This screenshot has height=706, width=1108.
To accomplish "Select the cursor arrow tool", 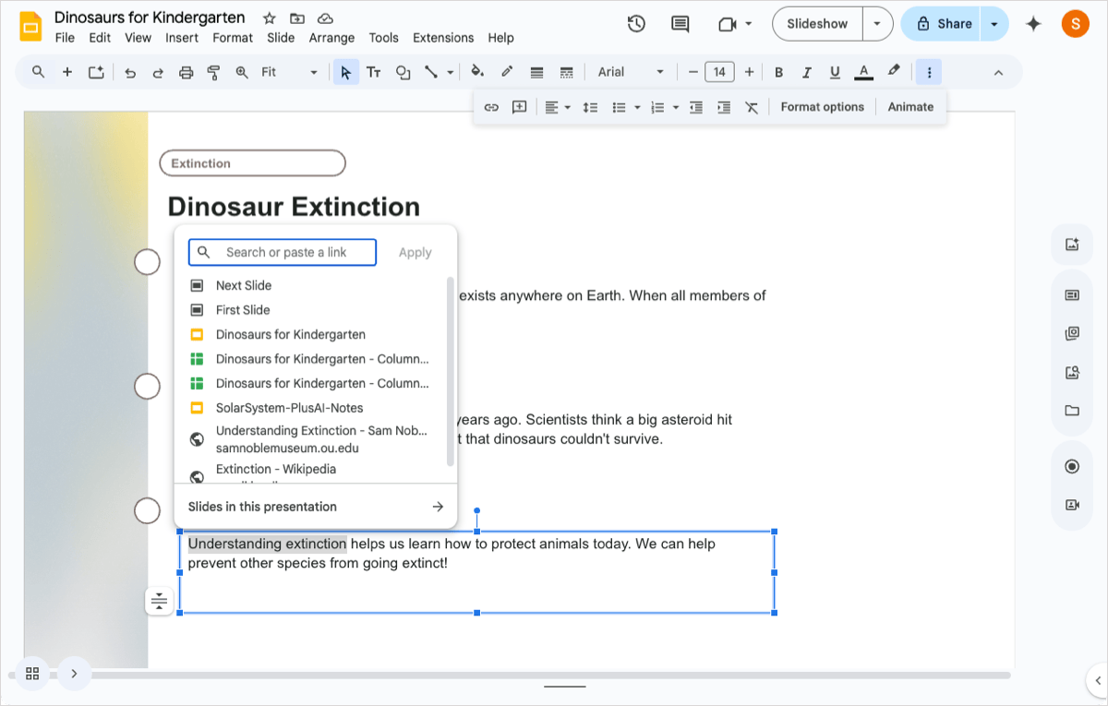I will [346, 72].
